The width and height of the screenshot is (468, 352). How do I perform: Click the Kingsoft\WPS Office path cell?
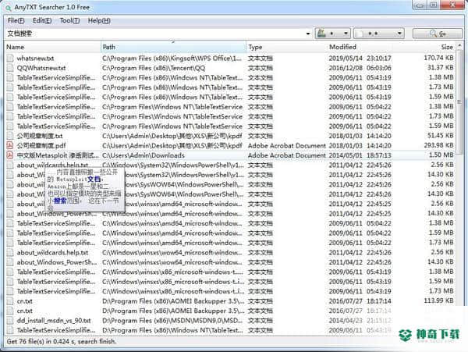click(172, 59)
